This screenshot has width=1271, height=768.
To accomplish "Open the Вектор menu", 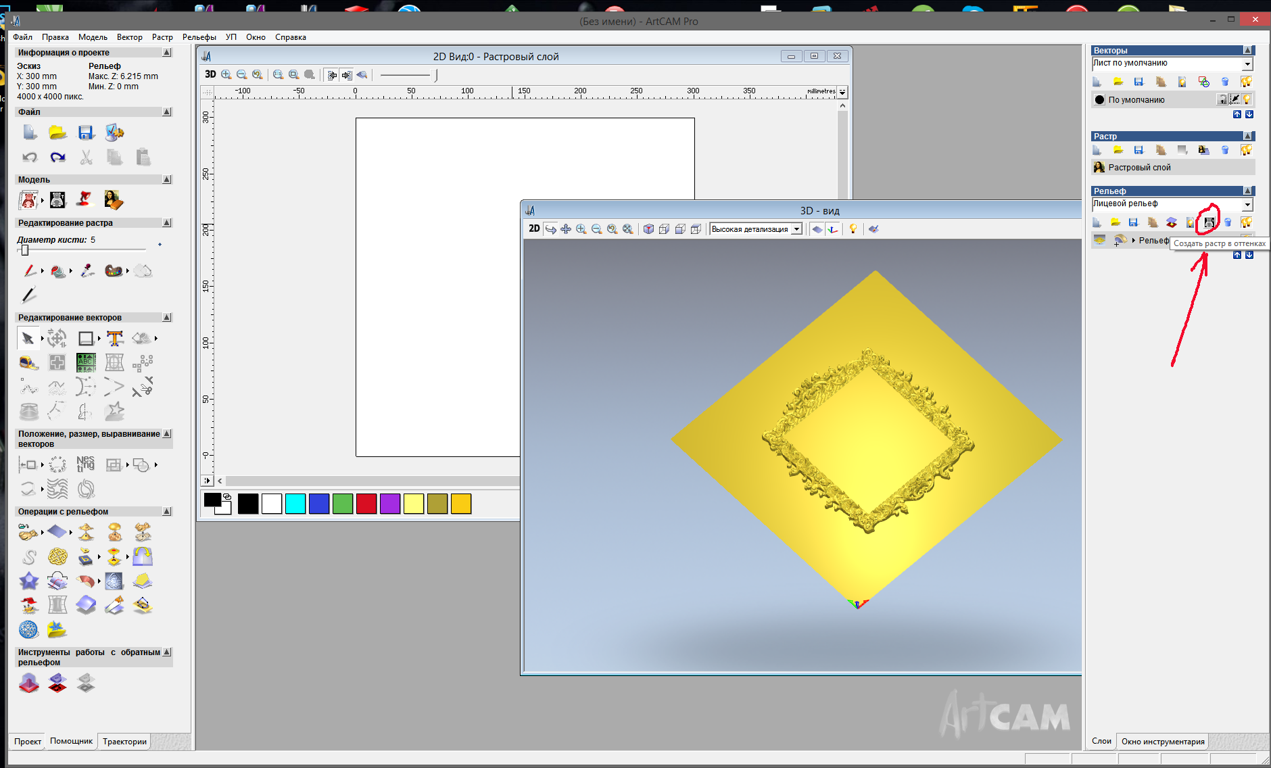I will point(129,37).
